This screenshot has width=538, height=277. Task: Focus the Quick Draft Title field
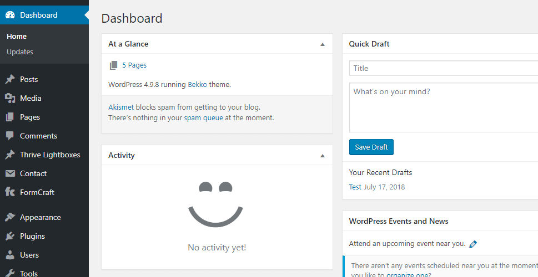click(444, 68)
